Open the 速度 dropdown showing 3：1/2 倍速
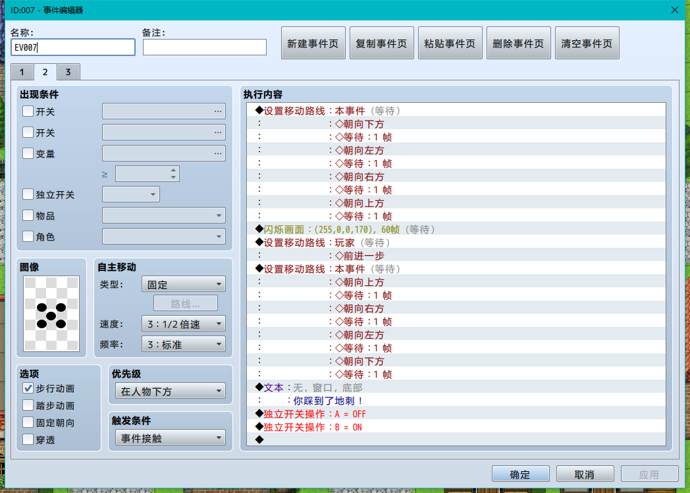 click(x=184, y=324)
